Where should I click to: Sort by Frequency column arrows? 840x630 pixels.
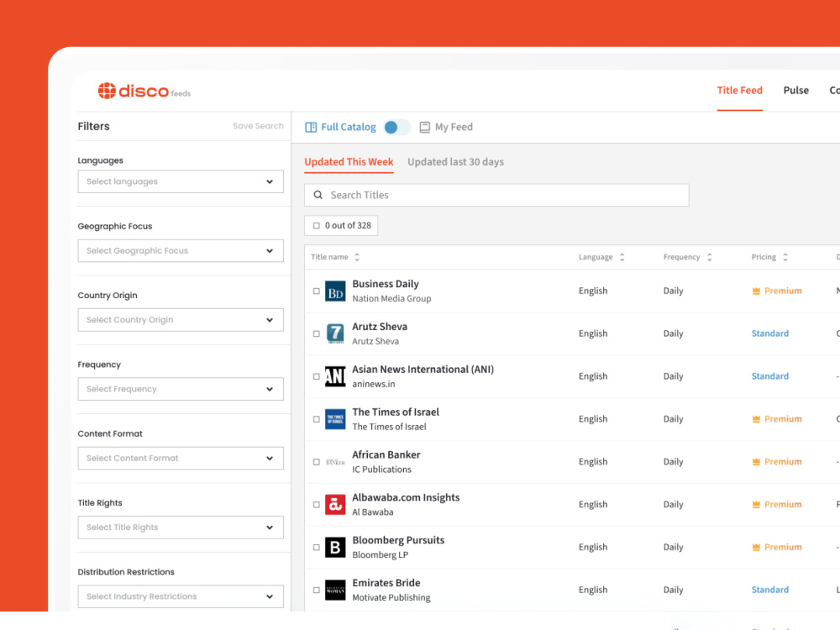tap(709, 257)
